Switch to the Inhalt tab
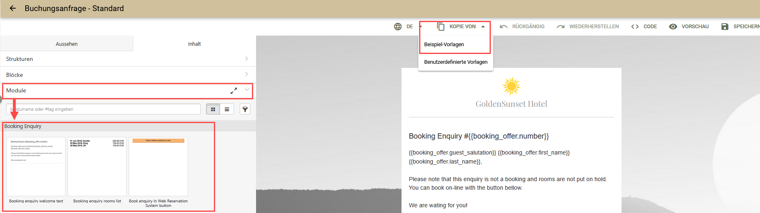This screenshot has width=760, height=213. click(x=194, y=44)
